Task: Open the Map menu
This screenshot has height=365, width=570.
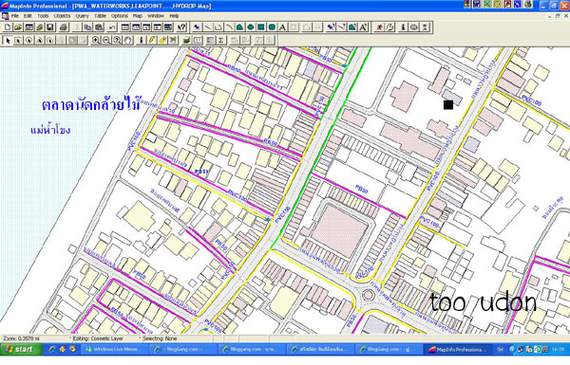Action: pyautogui.click(x=138, y=16)
